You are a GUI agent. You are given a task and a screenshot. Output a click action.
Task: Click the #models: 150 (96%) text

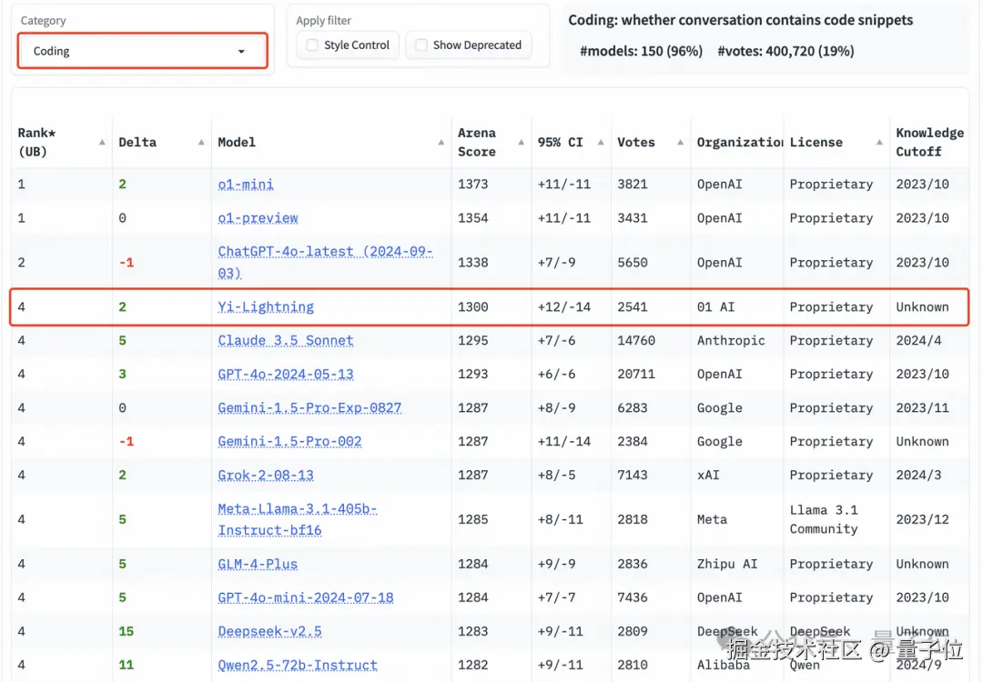[x=642, y=51]
